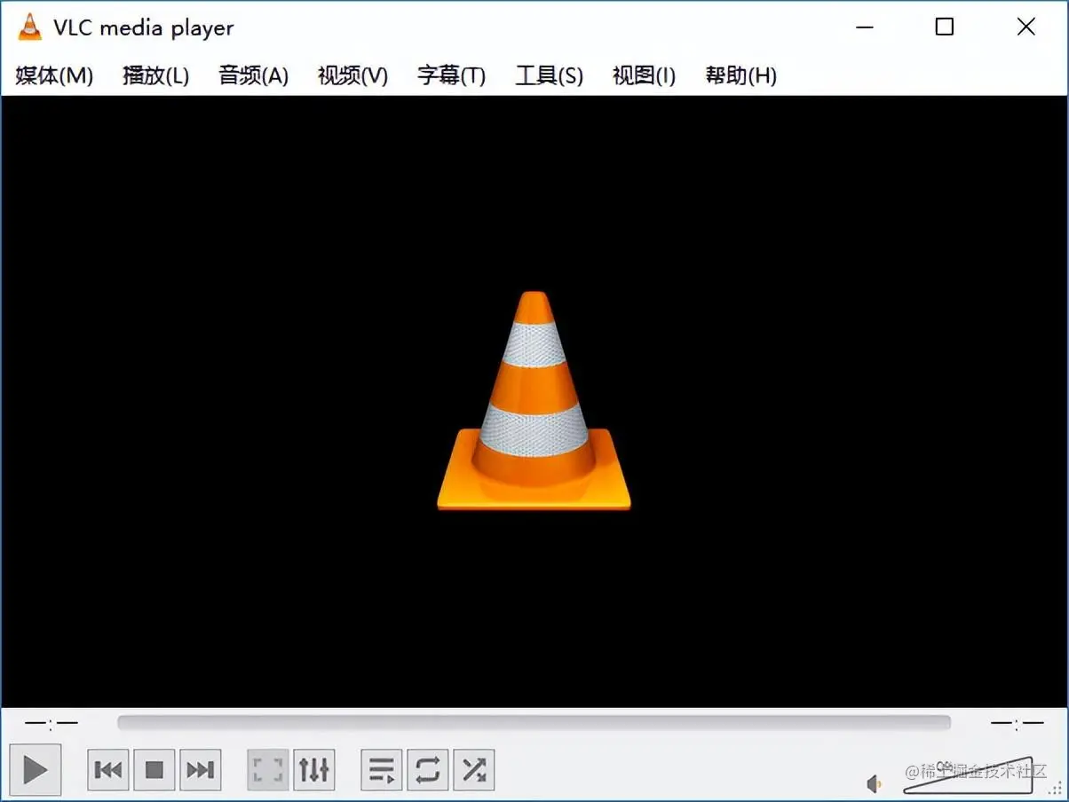This screenshot has width=1069, height=802.
Task: Stop playback with the square button
Action: pos(154,769)
